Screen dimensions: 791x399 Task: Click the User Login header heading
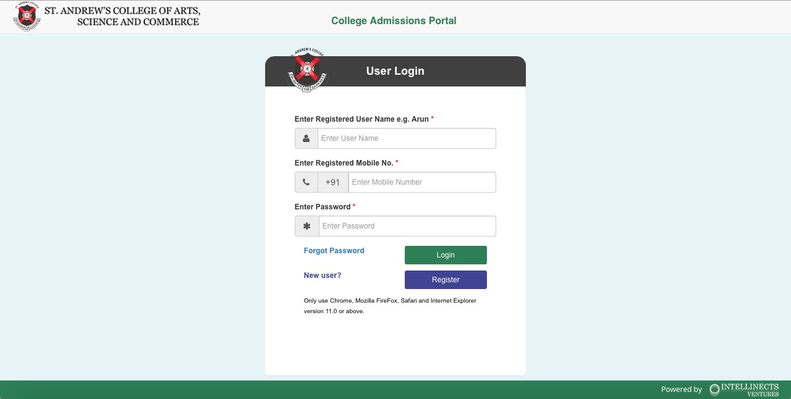coord(395,71)
